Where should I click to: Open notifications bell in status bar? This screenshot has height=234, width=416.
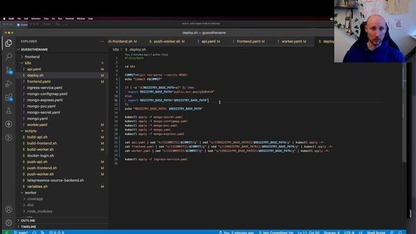click(400, 232)
